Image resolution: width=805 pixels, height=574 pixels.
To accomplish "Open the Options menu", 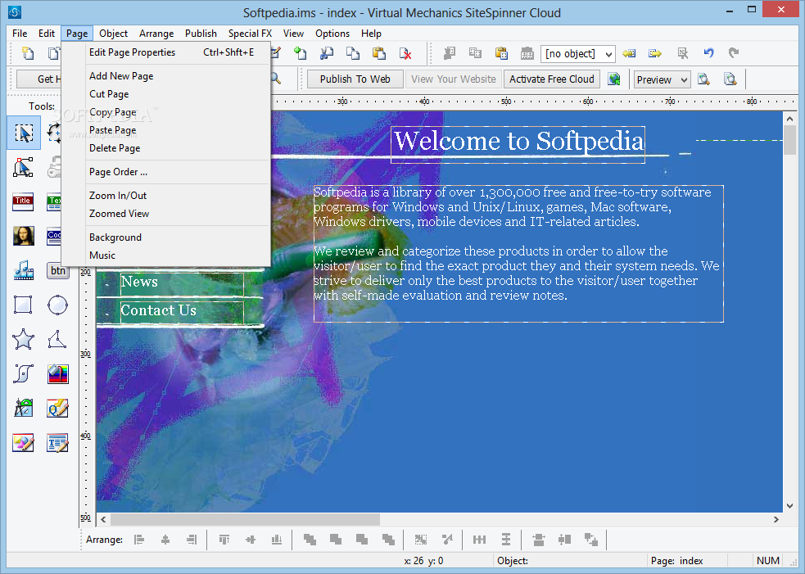I will point(332,34).
